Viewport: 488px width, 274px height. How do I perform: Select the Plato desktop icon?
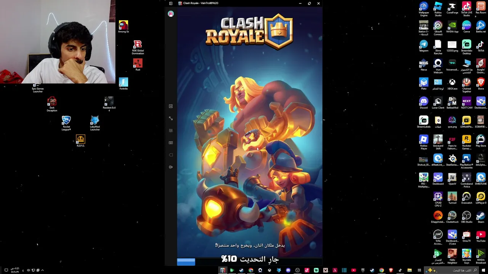click(424, 84)
